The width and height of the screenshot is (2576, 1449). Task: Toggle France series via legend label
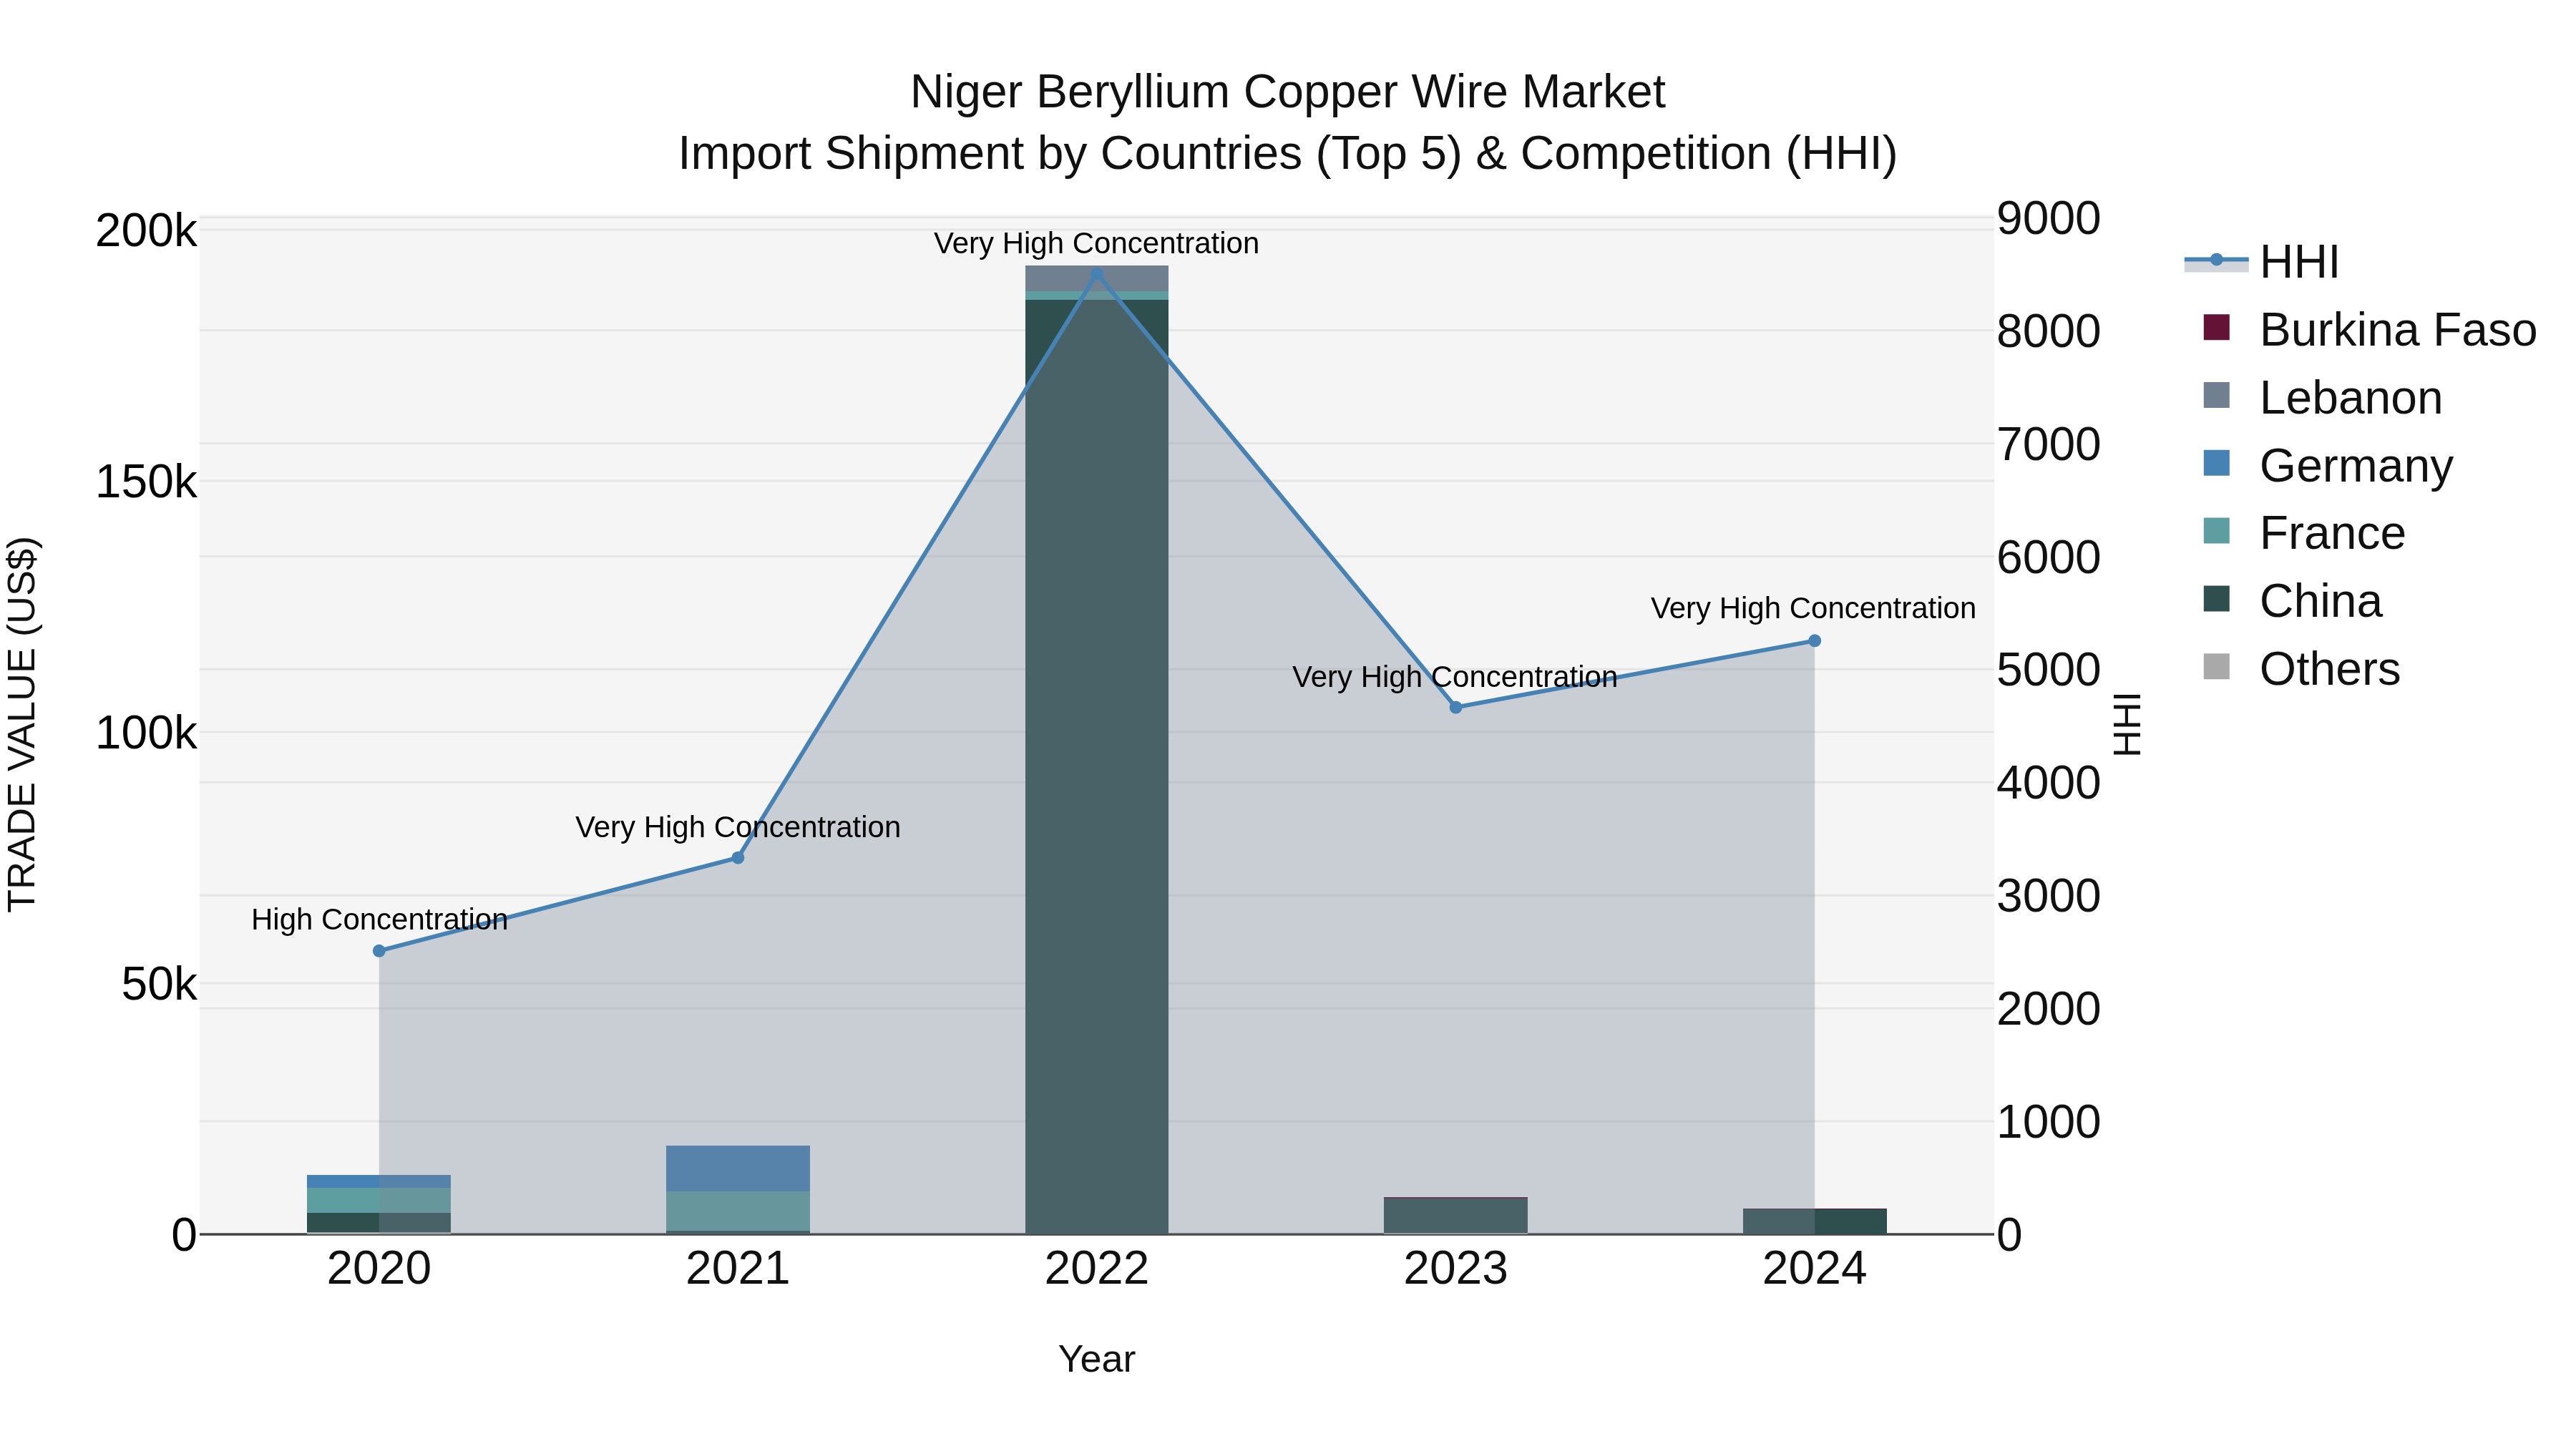click(2332, 533)
